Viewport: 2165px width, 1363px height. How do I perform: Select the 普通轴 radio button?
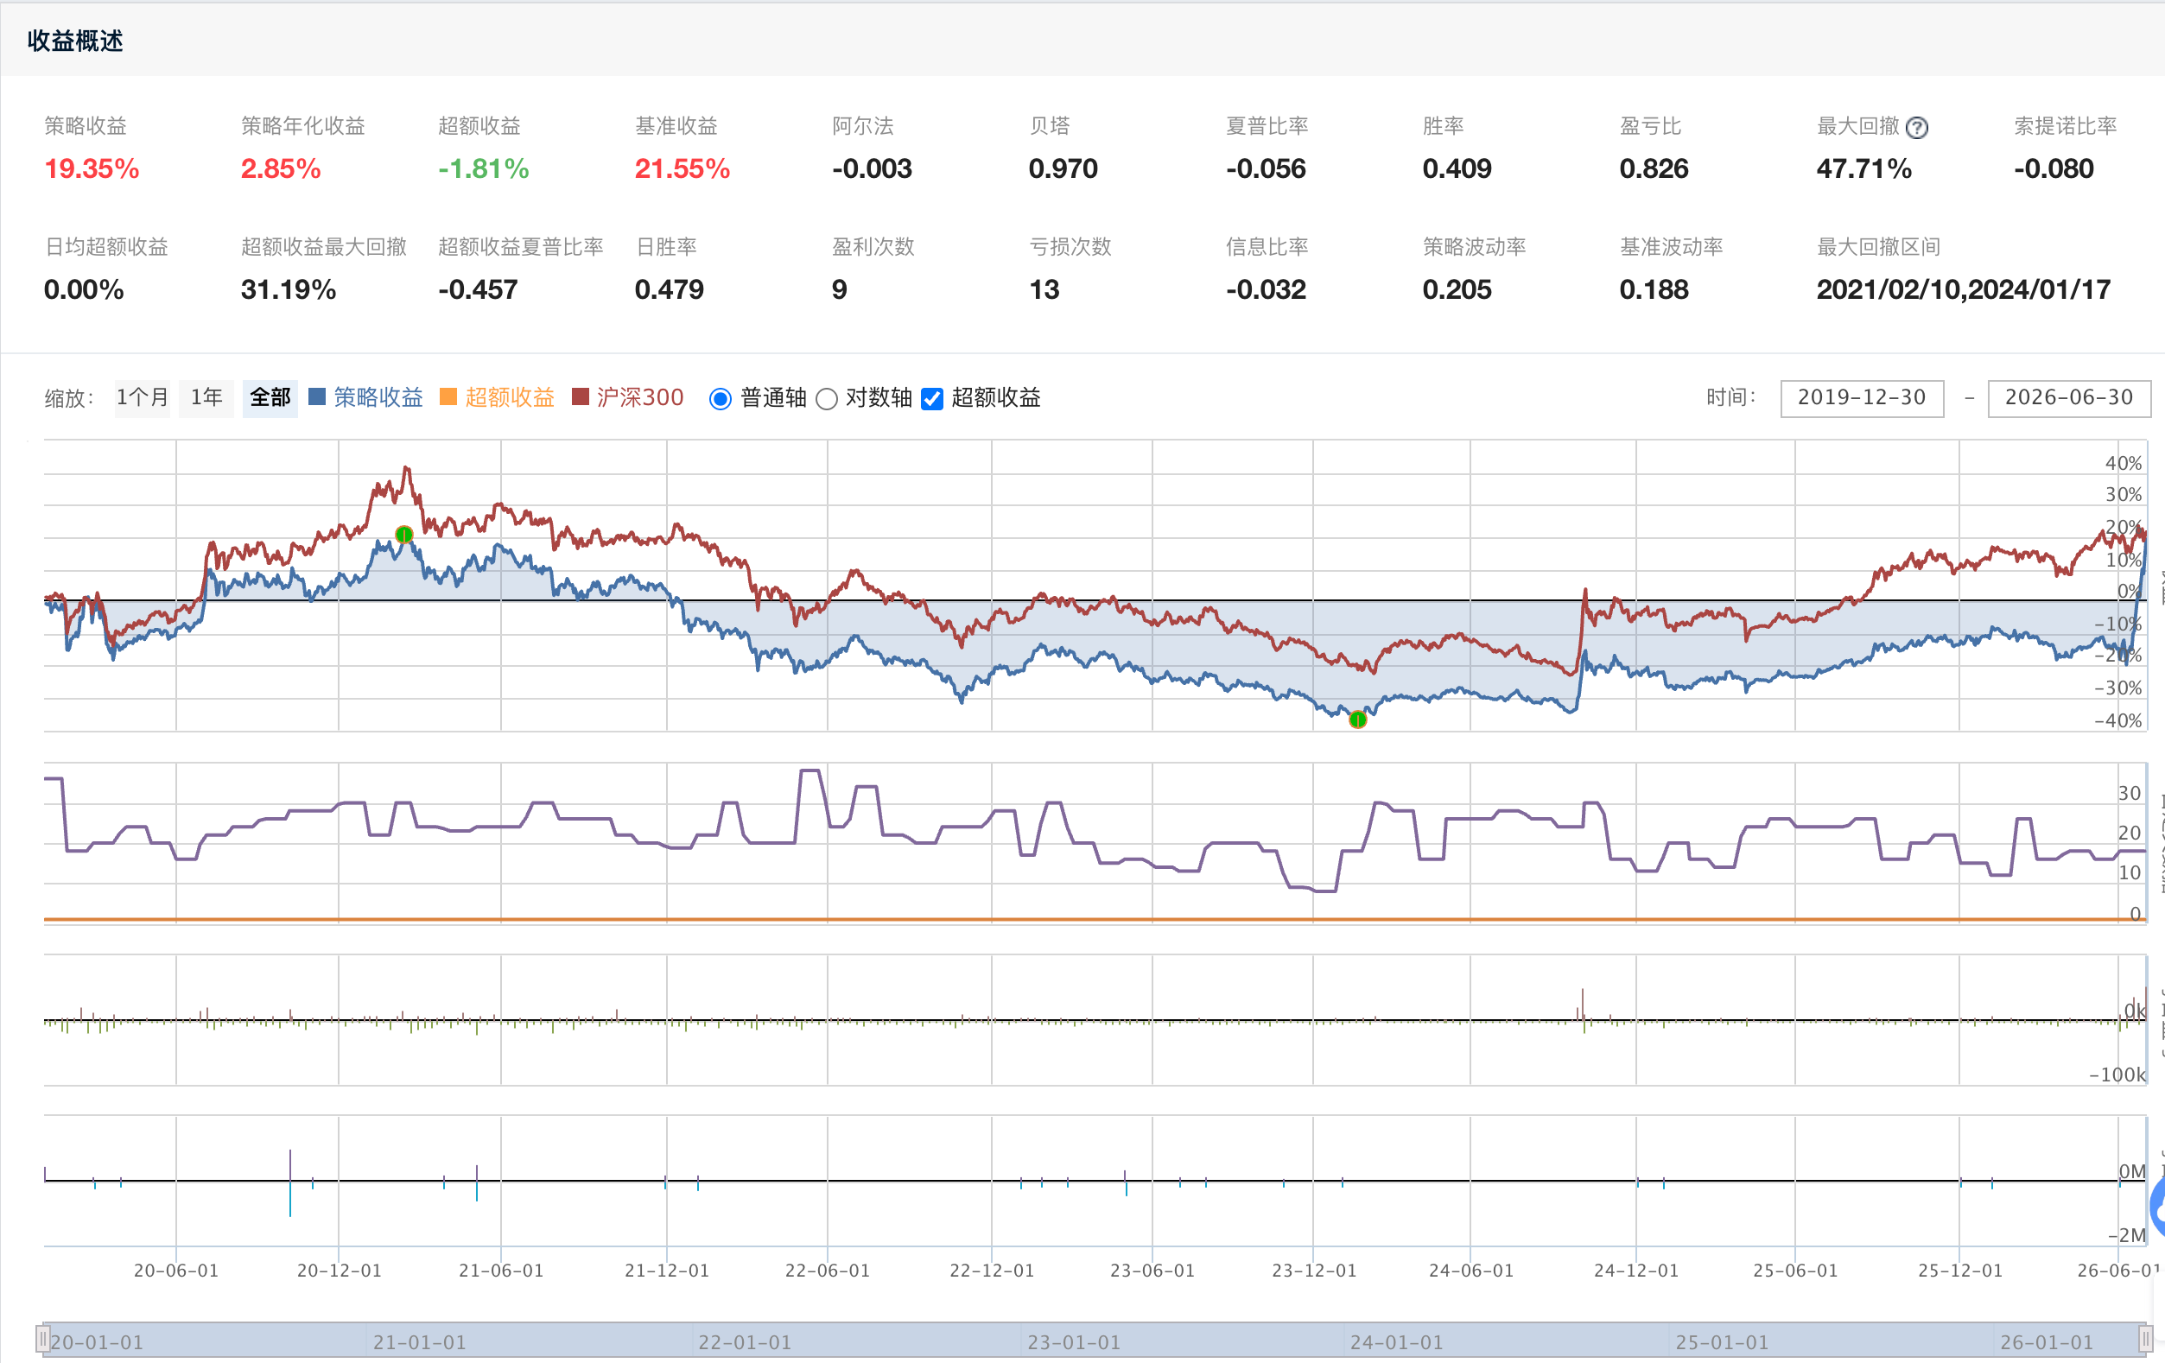(721, 398)
